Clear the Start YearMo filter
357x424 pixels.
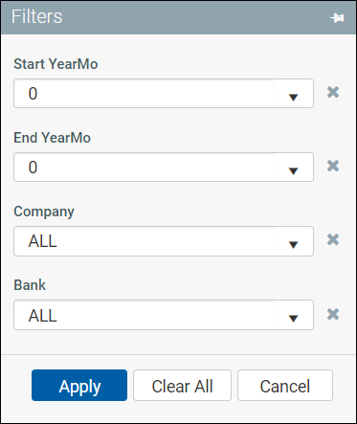click(333, 92)
